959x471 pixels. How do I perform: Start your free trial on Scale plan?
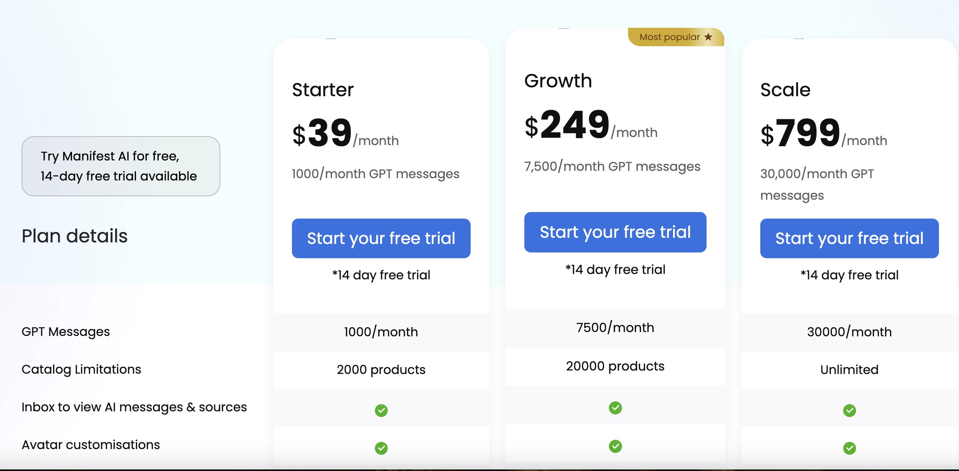(x=850, y=238)
